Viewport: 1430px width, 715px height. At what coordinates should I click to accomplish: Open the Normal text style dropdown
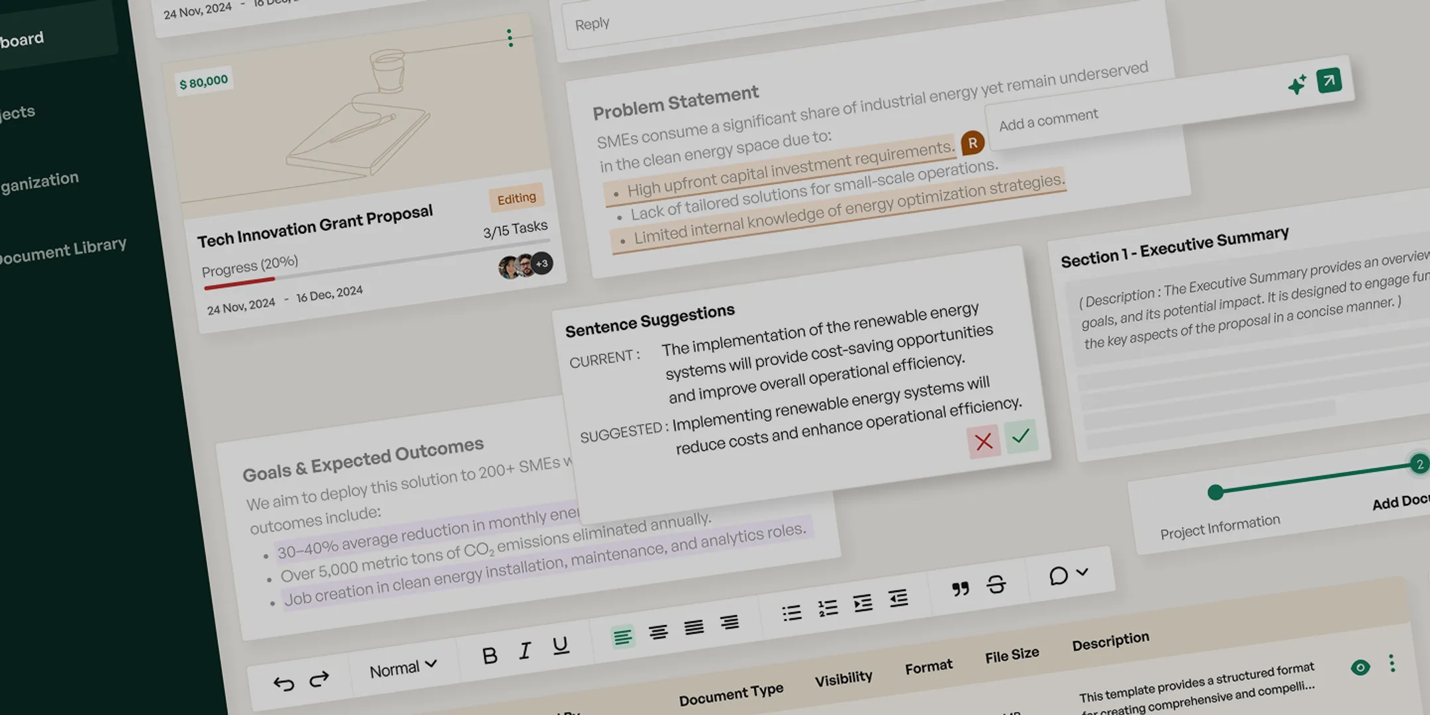click(403, 668)
